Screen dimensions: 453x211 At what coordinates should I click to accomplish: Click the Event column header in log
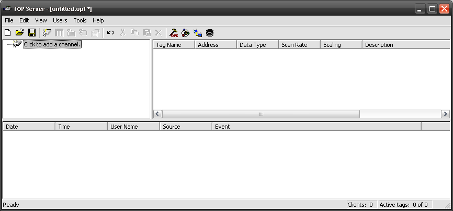click(x=316, y=127)
